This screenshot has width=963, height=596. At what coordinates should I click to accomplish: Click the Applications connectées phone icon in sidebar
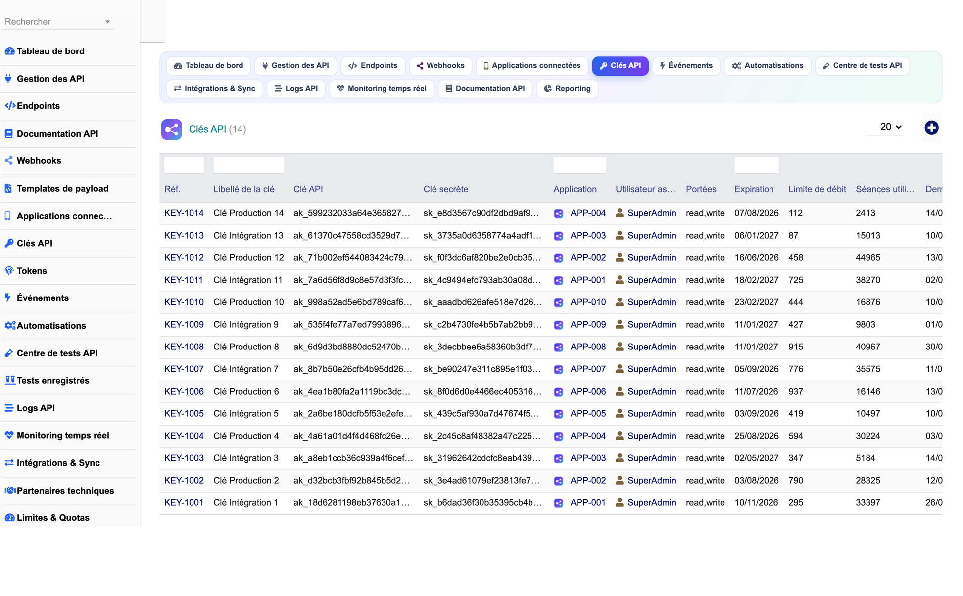(x=7, y=216)
